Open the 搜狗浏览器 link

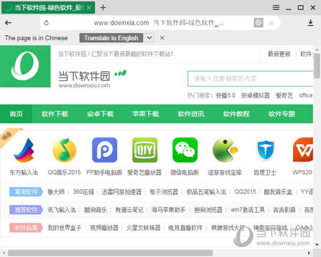tap(208, 210)
